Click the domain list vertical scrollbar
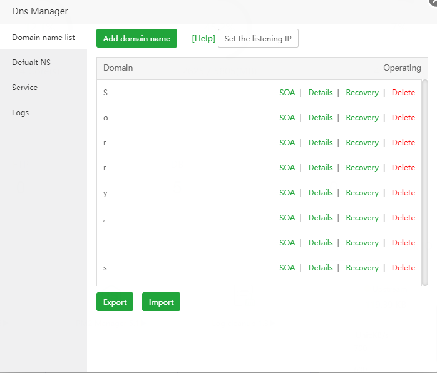Screen dimensions: 437x373 click(x=425, y=181)
